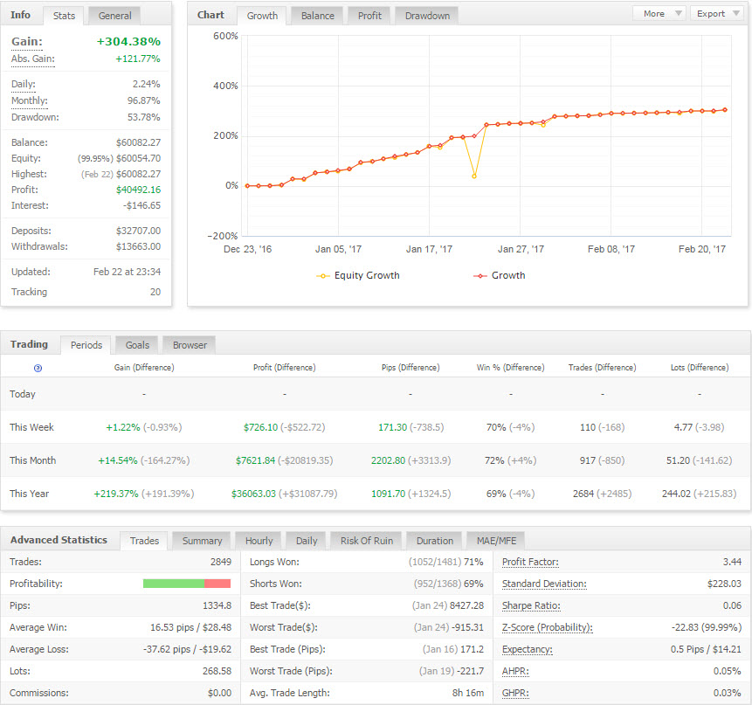This screenshot has height=705, width=752.
Task: Open the Hourly statistics tab
Action: pyautogui.click(x=259, y=541)
